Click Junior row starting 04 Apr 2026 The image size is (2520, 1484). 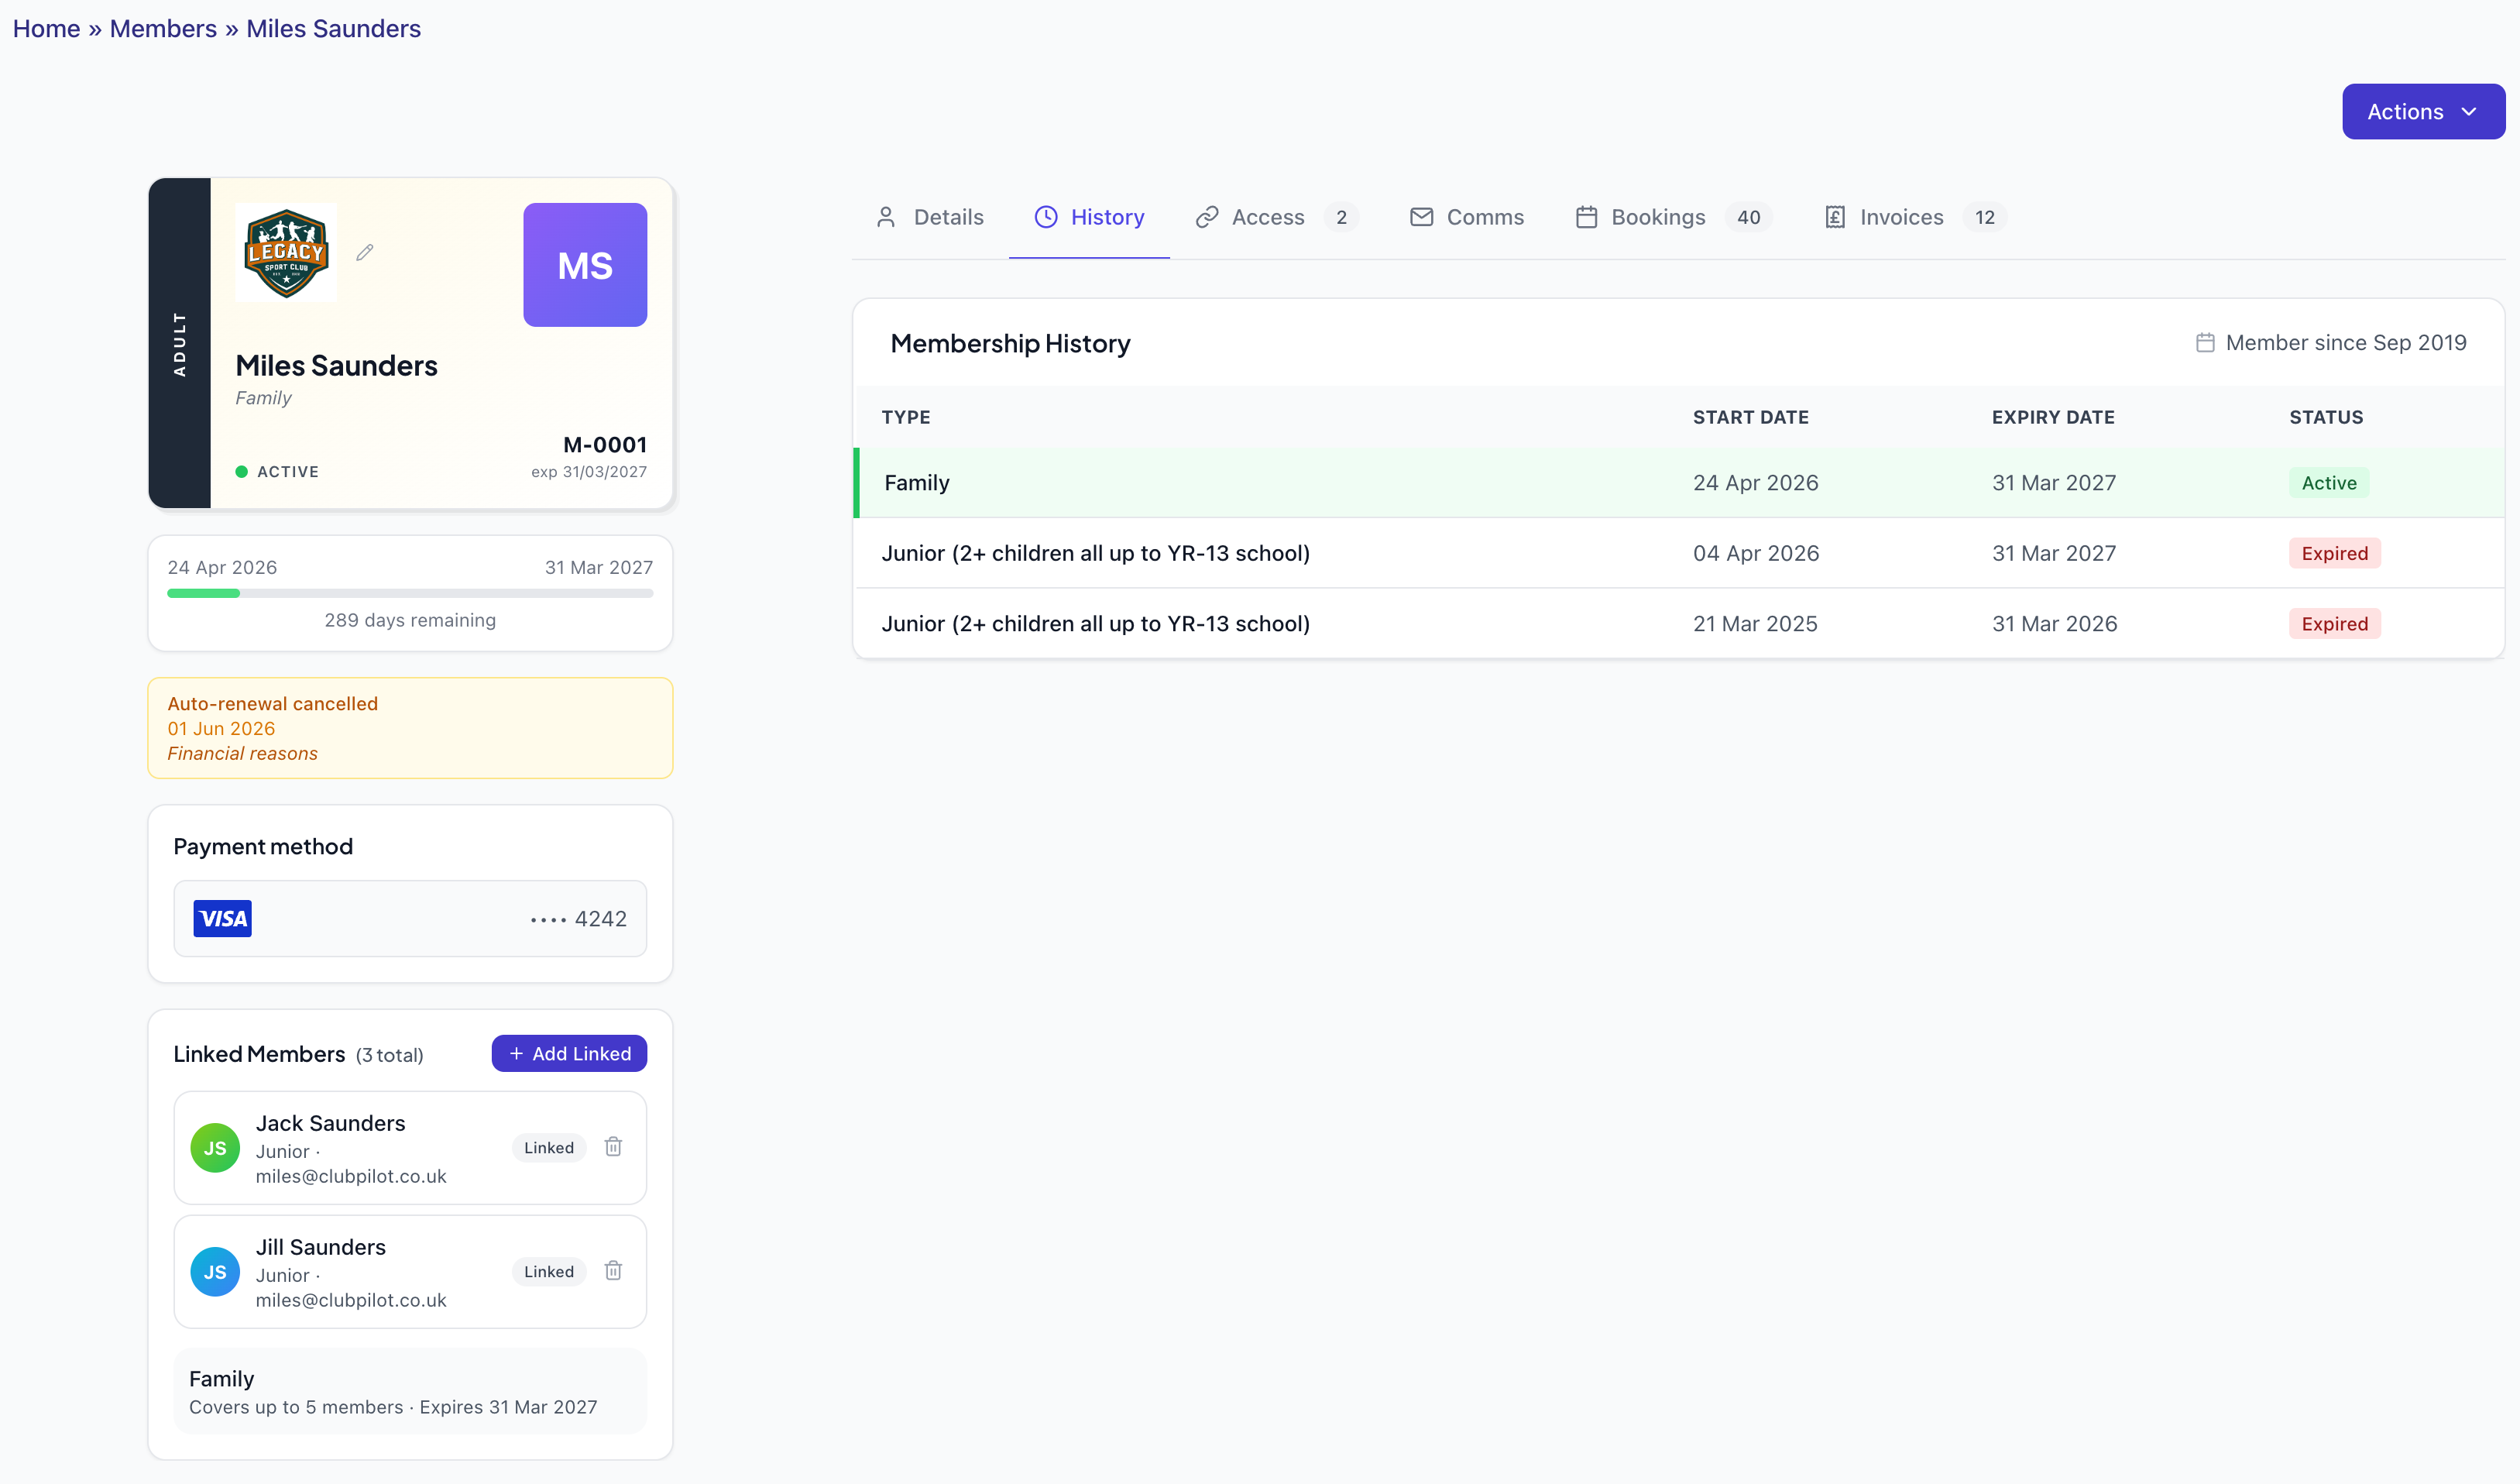[1679, 553]
